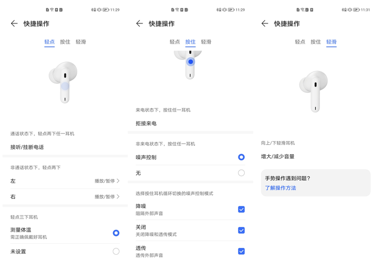Select the 测量体温 radio button
The width and height of the screenshot is (381, 263).
pyautogui.click(x=116, y=233)
